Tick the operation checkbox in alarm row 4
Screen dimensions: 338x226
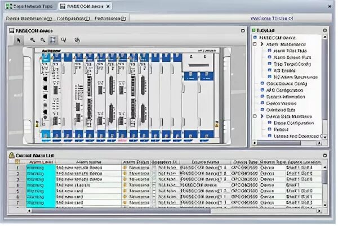click(x=154, y=185)
